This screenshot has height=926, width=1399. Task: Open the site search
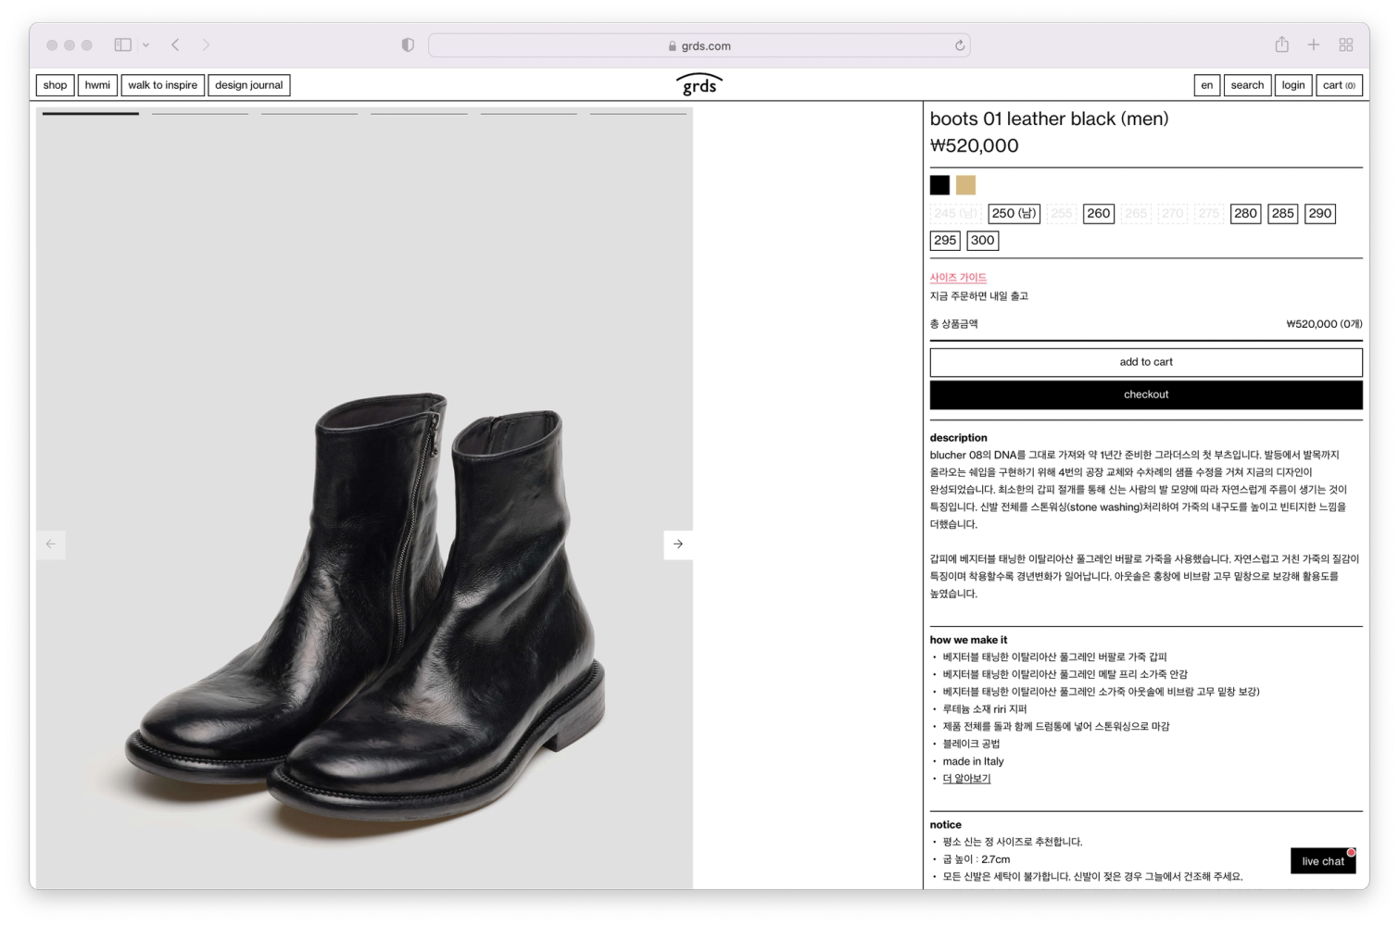click(x=1247, y=85)
